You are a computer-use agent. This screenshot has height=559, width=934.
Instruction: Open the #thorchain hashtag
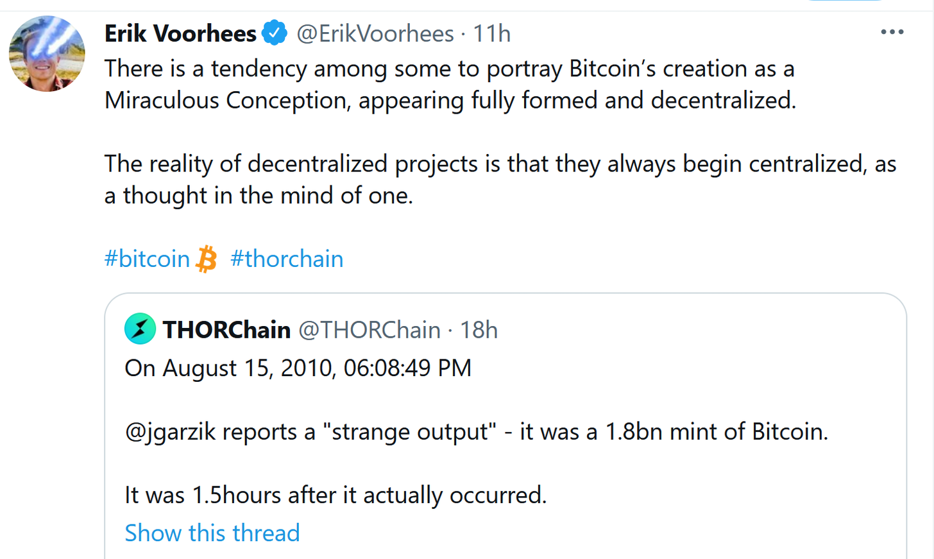point(287,259)
